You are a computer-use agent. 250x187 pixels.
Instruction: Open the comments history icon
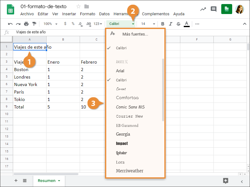coord(213,9)
